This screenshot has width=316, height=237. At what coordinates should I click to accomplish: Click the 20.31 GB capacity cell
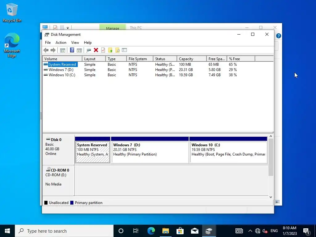pyautogui.click(x=186, y=70)
